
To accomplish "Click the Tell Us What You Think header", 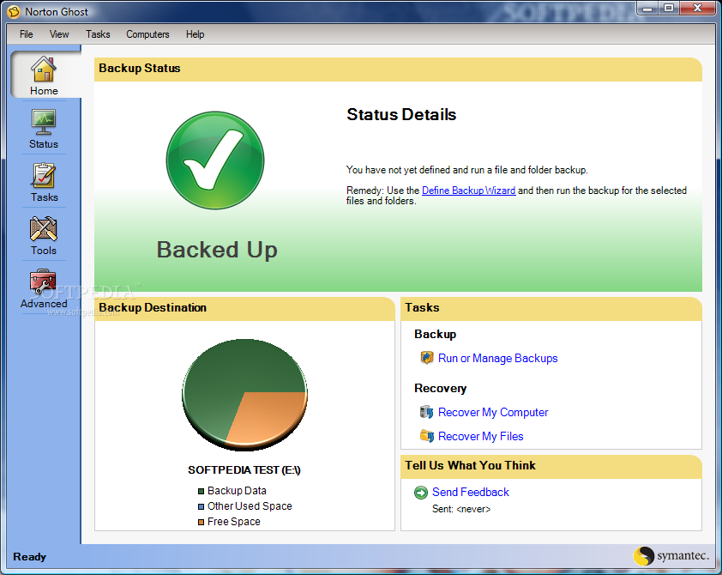I will coord(551,466).
